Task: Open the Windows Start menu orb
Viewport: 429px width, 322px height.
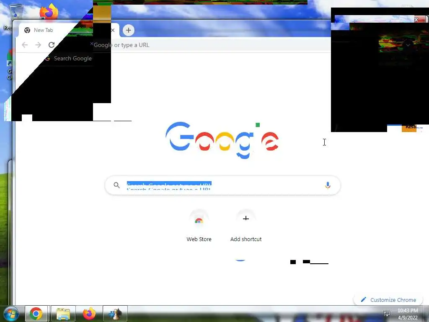Action: pyautogui.click(x=11, y=314)
